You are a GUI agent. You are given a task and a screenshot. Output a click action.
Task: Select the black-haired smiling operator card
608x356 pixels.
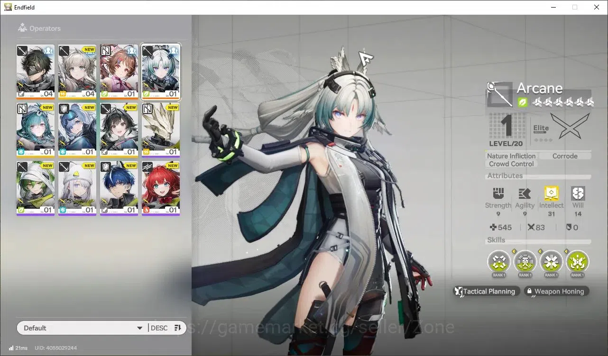tap(119, 130)
